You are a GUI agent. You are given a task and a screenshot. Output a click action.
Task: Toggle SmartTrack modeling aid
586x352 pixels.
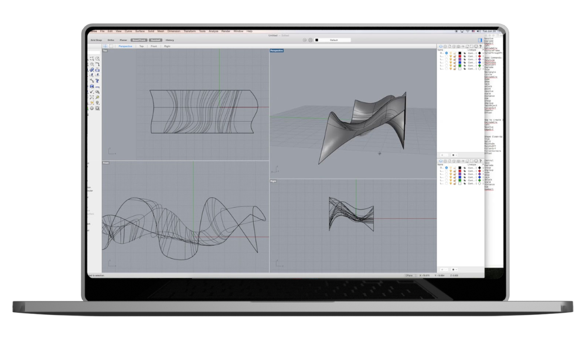[x=139, y=40]
